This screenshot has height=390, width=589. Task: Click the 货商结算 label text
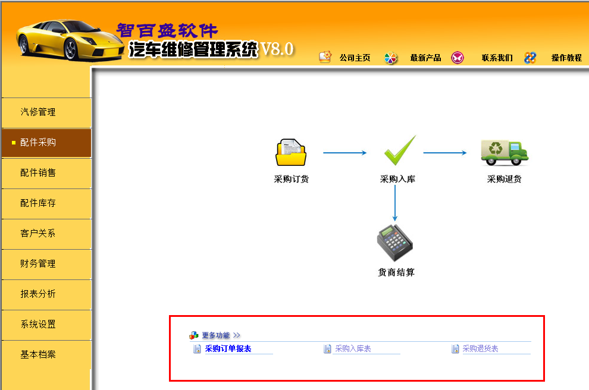(396, 272)
